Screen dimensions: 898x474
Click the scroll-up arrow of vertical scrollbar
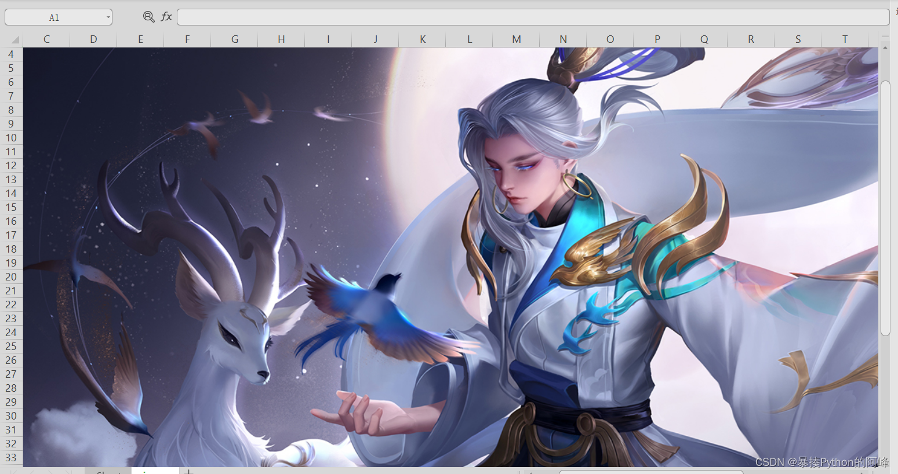point(885,48)
